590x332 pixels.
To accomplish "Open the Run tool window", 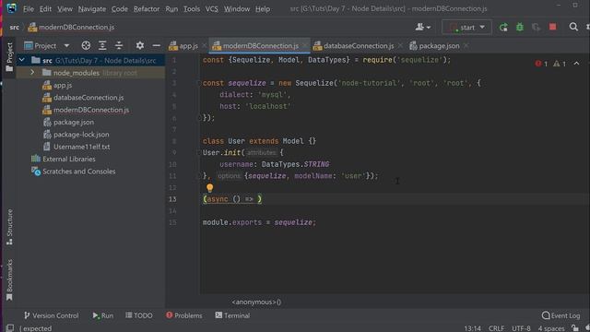I will [x=102, y=315].
